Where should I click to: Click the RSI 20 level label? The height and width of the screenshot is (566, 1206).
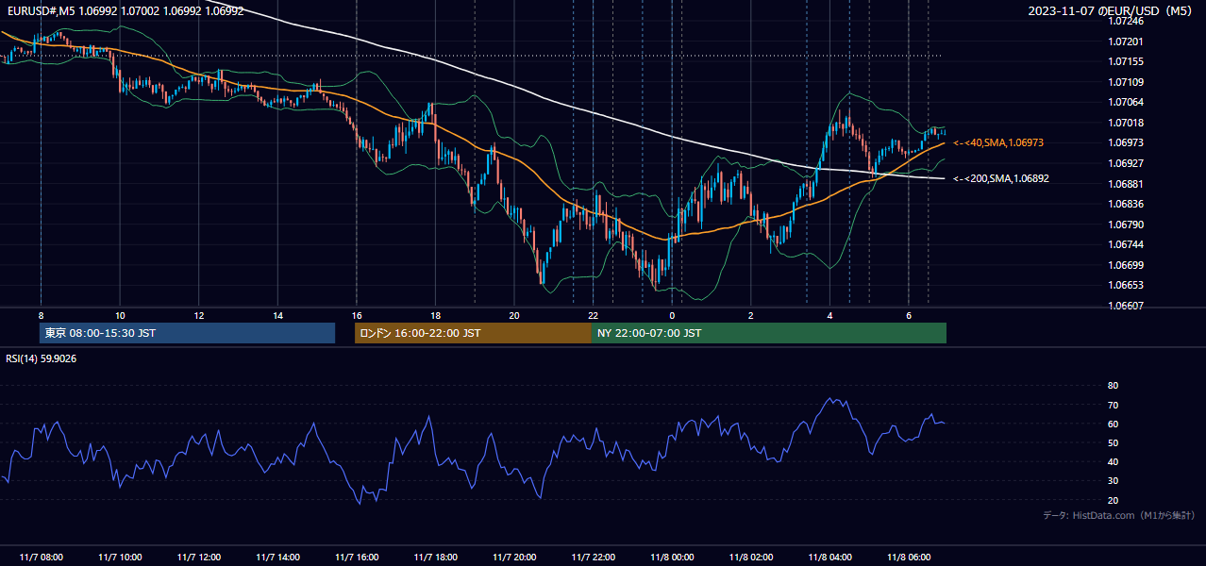click(1113, 500)
